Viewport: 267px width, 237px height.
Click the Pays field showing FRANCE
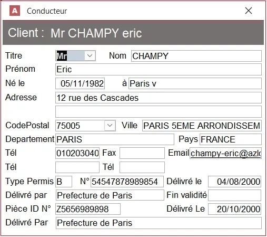click(x=231, y=139)
